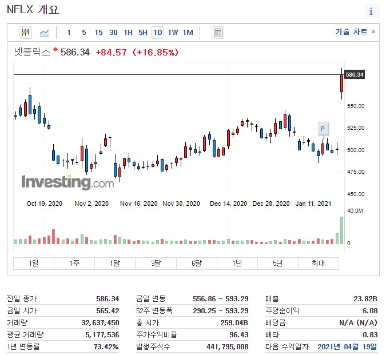Click the 평균 거래량 value 5,177,536

102,335
